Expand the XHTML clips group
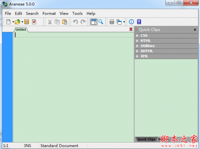The height and width of the screenshot is (149, 200). [166, 51]
